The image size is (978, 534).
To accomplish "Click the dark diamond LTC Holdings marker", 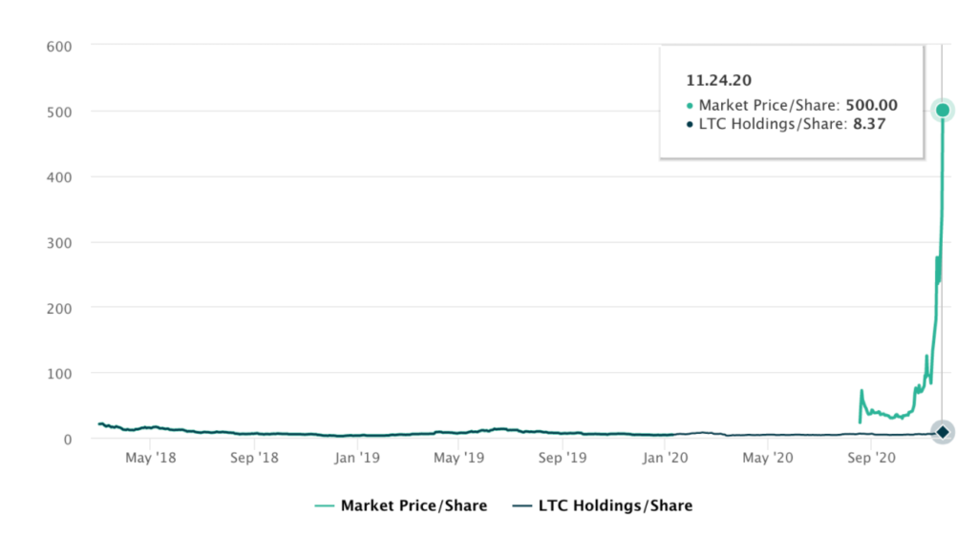I will 943,432.
